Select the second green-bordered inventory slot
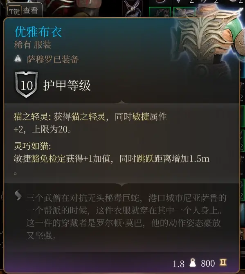The image size is (245, 274). click(184, 12)
